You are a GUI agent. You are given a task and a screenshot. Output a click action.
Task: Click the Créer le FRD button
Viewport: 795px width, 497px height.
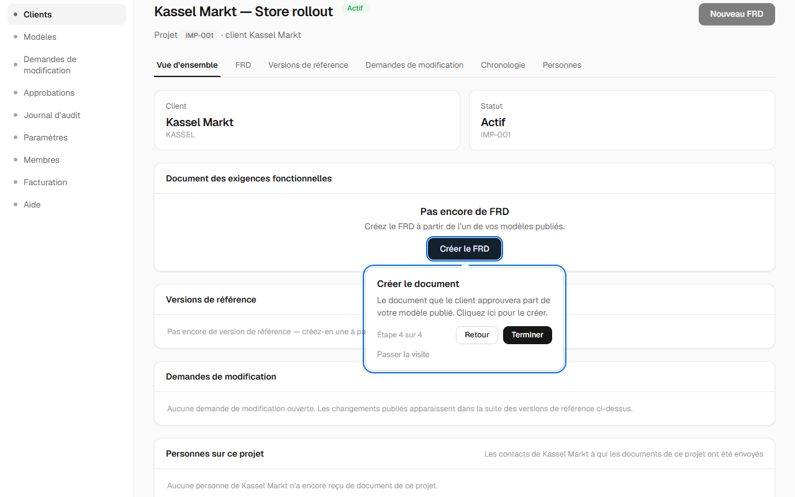tap(465, 248)
